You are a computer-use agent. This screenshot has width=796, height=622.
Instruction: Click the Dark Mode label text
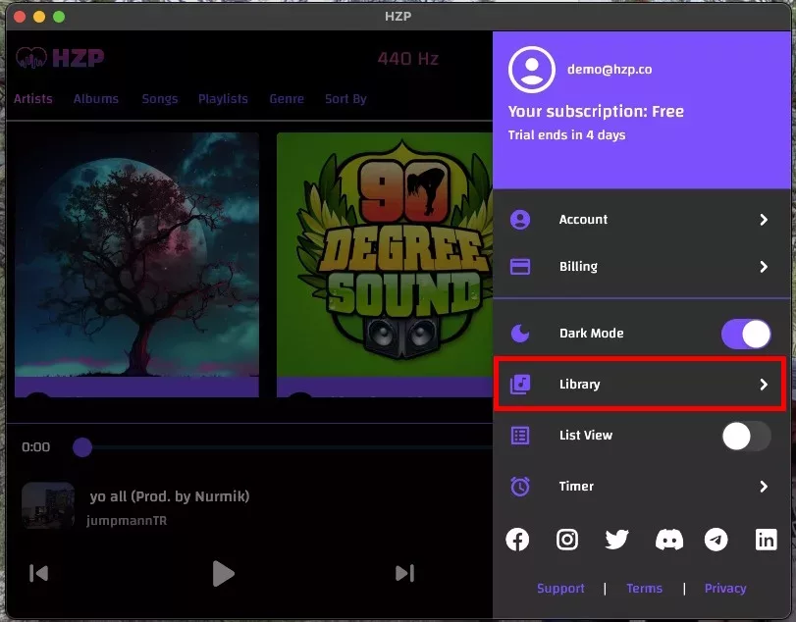coord(592,334)
